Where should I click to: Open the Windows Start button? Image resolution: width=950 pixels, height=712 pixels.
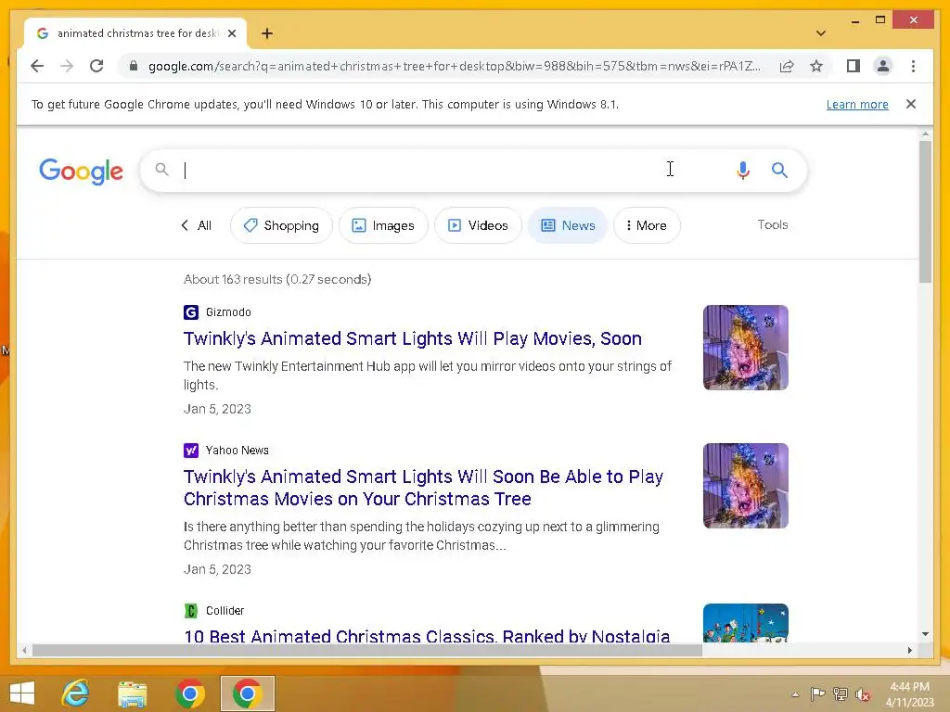22,693
